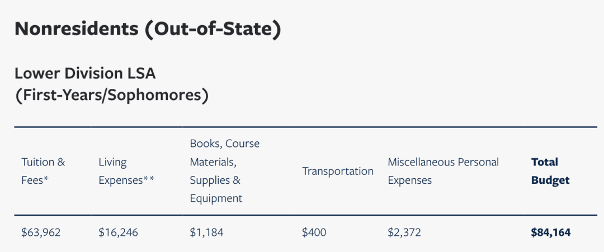The width and height of the screenshot is (604, 252).
Task: Click the word Nonresidents in the main heading
Action: click(x=74, y=29)
